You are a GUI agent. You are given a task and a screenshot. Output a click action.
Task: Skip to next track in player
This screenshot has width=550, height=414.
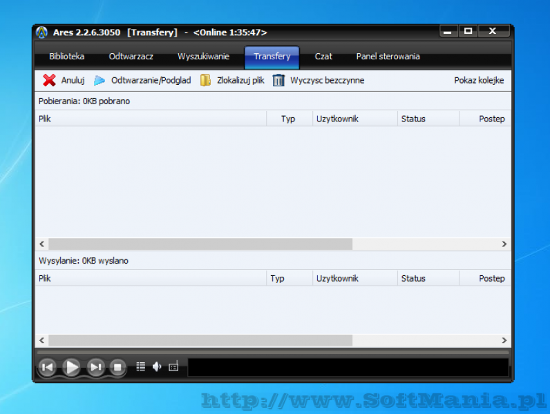(x=96, y=367)
